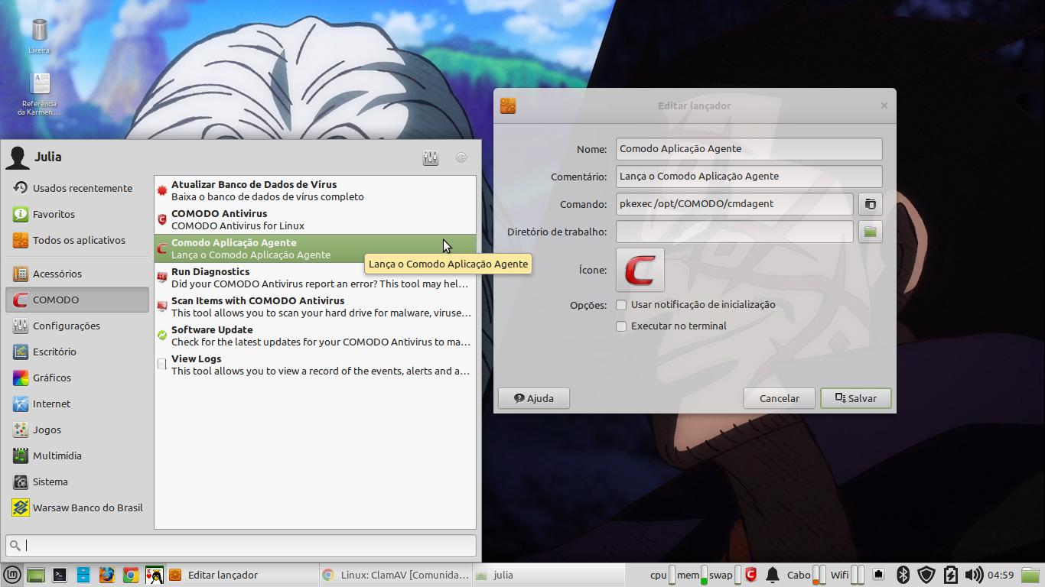Open the Linux Mint menu button
The width and height of the screenshot is (1045, 587).
[x=11, y=575]
